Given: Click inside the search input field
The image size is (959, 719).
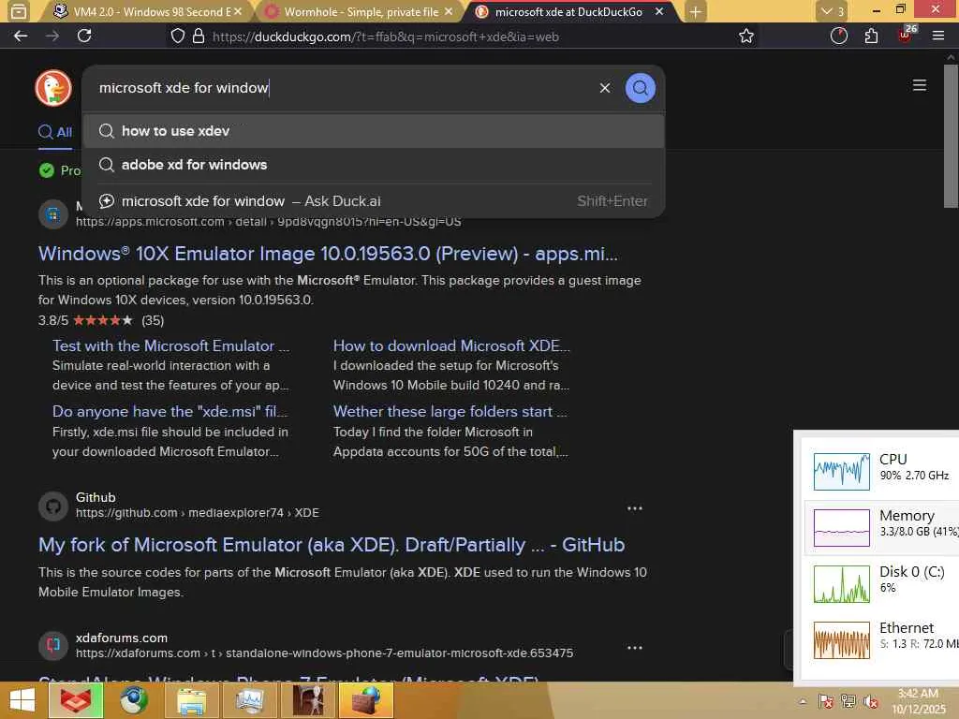Looking at the screenshot, I should (x=343, y=88).
